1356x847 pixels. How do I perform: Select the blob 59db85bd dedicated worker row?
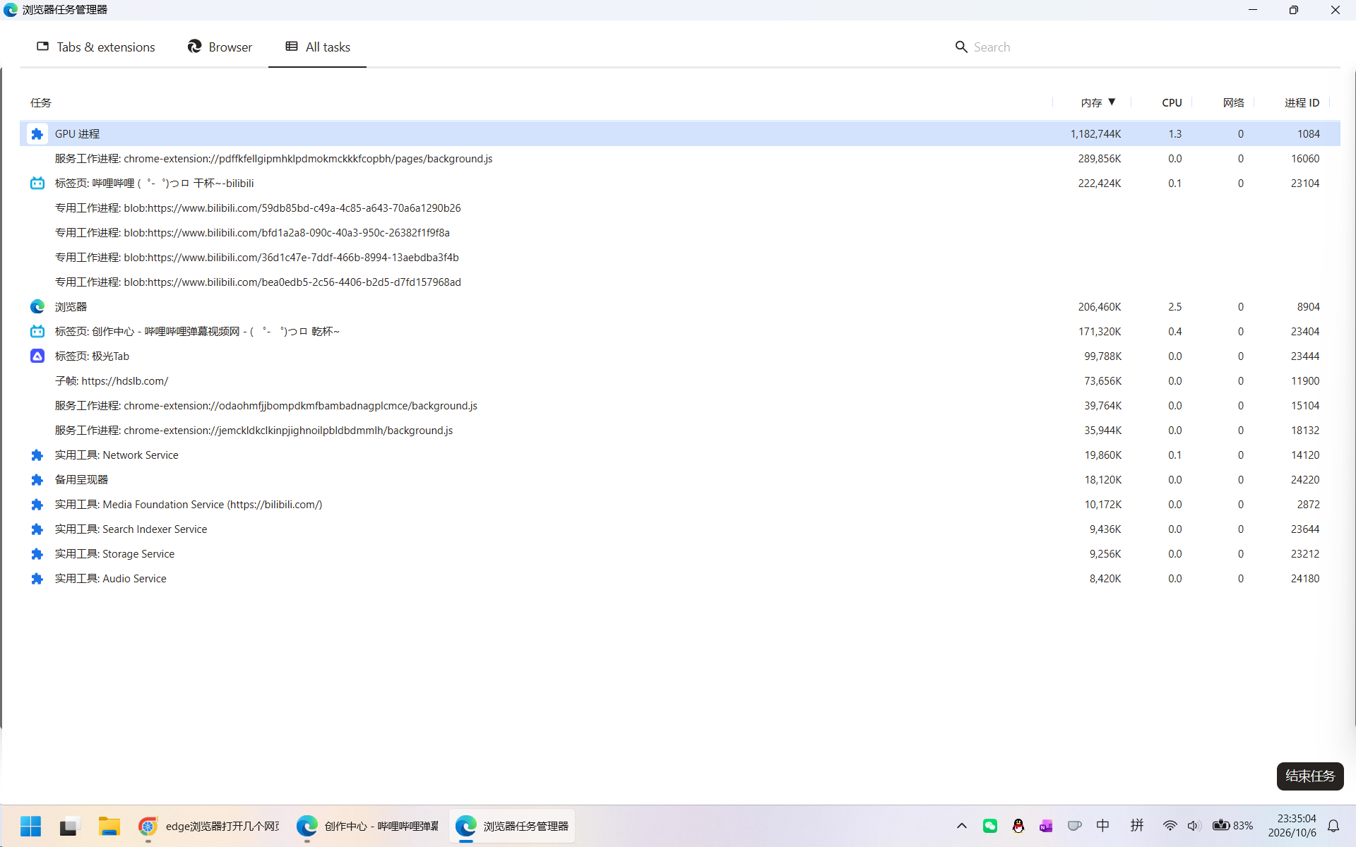point(680,208)
